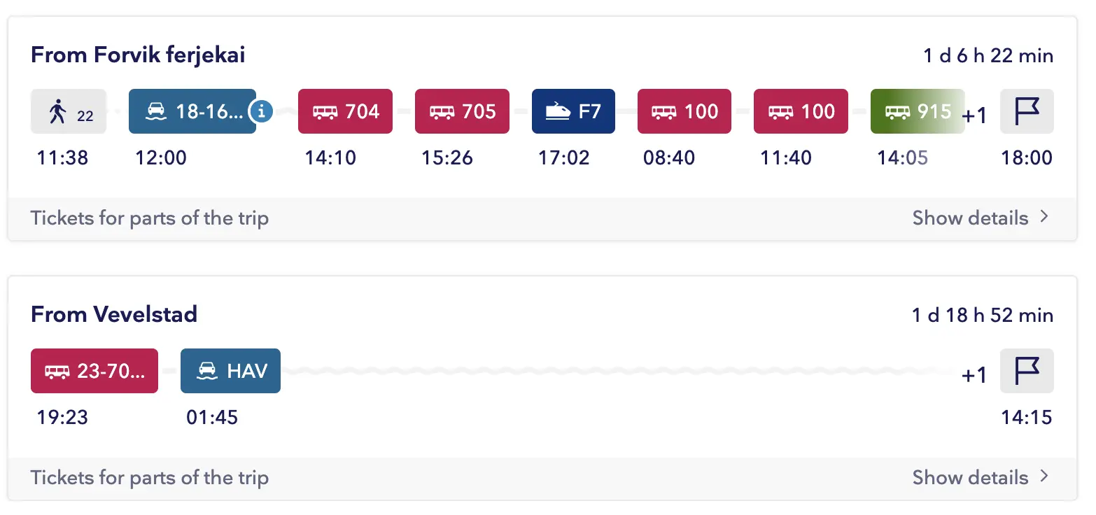Viewport: 1096px width, 515px height.
Task: Click first trip's Tickets for parts text
Action: [x=150, y=218]
